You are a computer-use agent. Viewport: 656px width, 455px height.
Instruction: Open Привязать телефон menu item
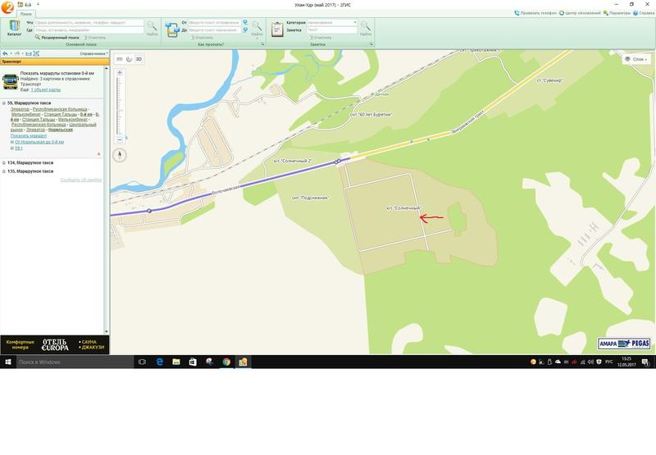click(x=535, y=13)
